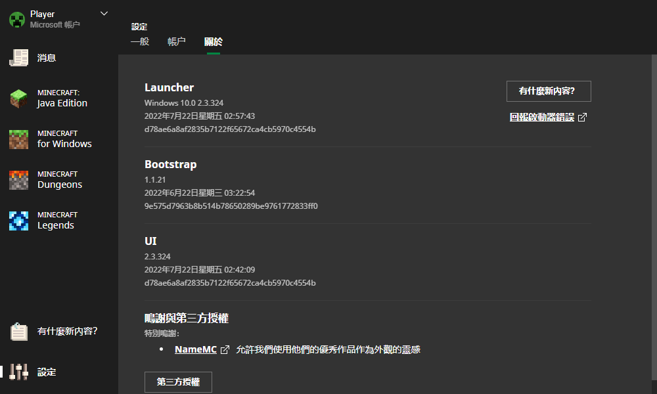Image resolution: width=657 pixels, height=394 pixels.
Task: Open the Minecraft Legends blue icon
Action: [x=19, y=221]
